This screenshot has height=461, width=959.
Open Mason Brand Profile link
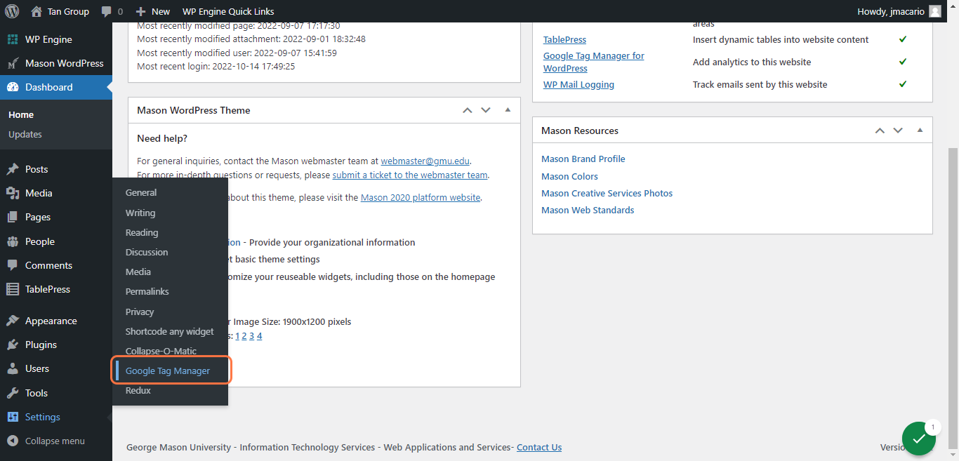pyautogui.click(x=583, y=159)
